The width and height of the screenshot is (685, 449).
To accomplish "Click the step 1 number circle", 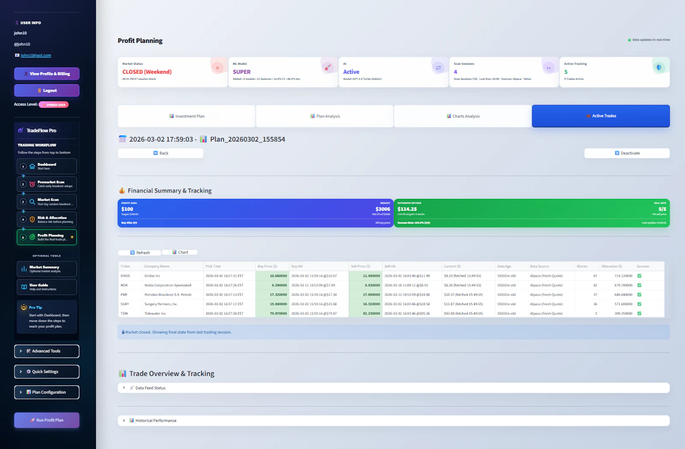I will [23, 166].
